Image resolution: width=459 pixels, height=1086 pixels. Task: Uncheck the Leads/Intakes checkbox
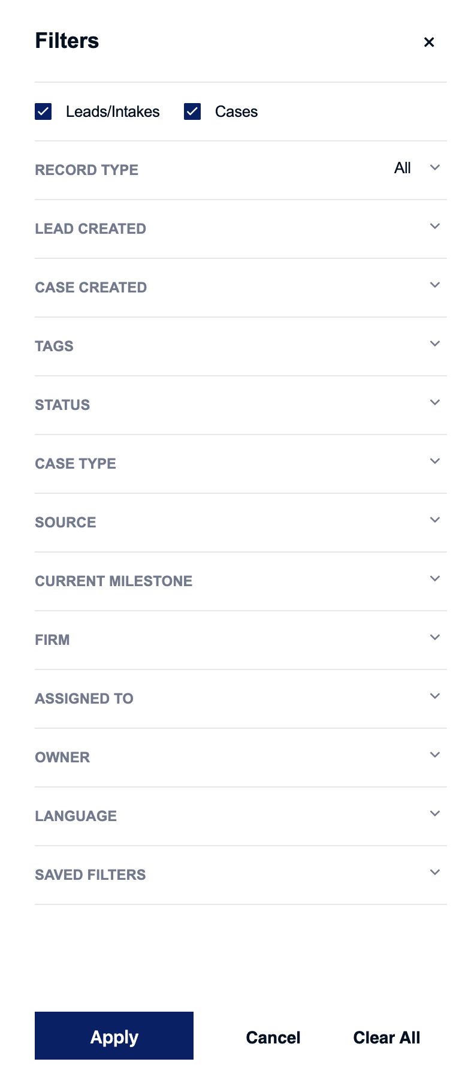coord(43,111)
